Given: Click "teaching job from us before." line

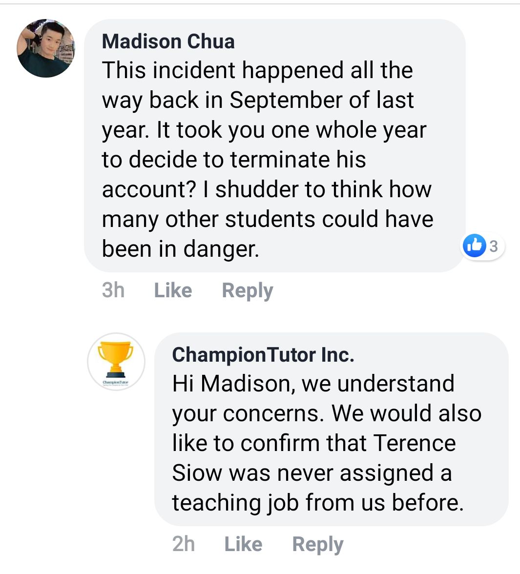Looking at the screenshot, I should (x=318, y=503).
